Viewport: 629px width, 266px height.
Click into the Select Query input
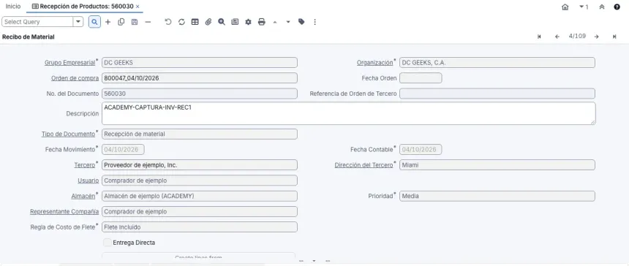pyautogui.click(x=38, y=22)
